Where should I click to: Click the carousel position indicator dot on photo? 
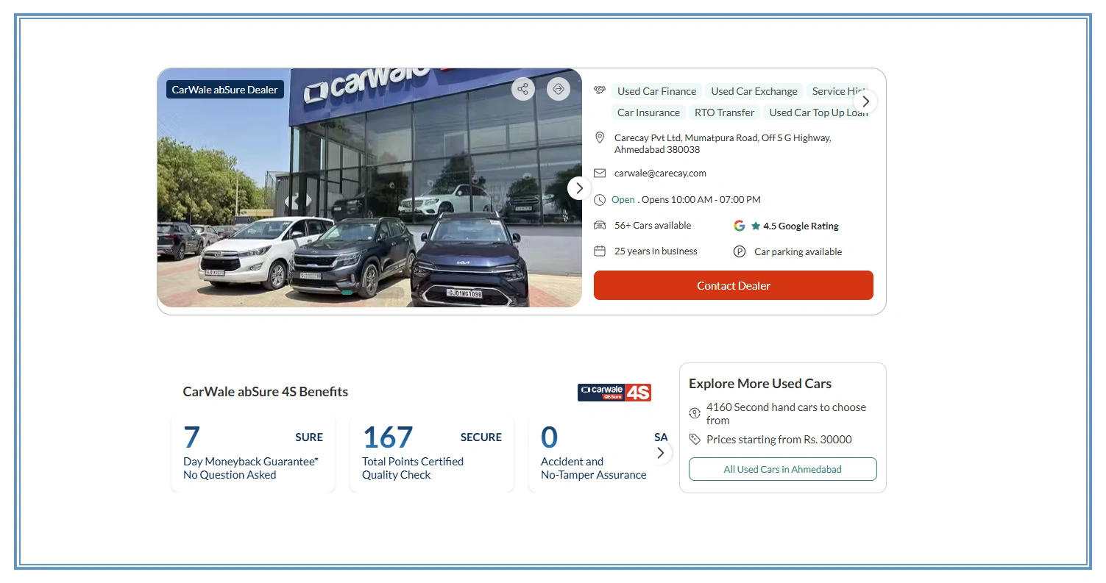347,293
